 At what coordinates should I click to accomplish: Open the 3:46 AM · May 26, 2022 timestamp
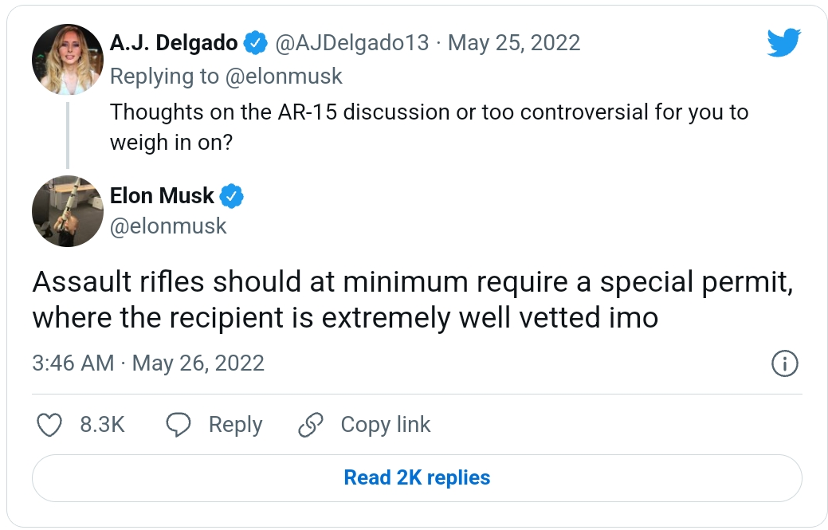coord(148,363)
